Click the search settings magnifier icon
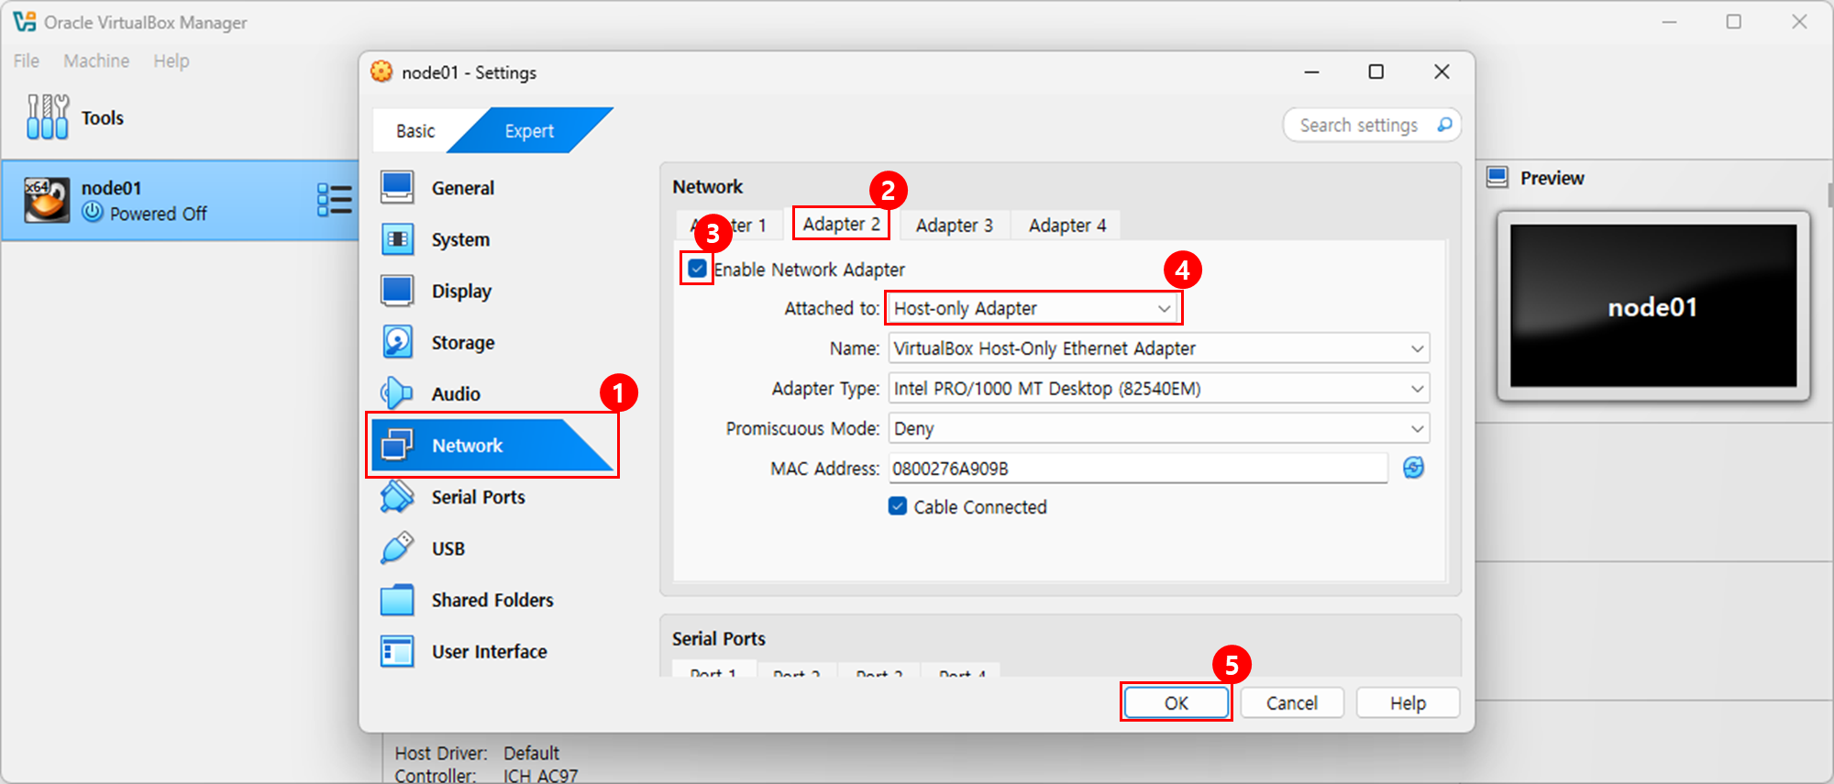This screenshot has width=1834, height=784. [x=1444, y=125]
